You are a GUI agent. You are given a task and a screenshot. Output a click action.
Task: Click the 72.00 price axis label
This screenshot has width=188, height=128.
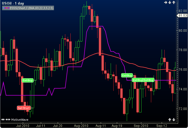coord(183,109)
